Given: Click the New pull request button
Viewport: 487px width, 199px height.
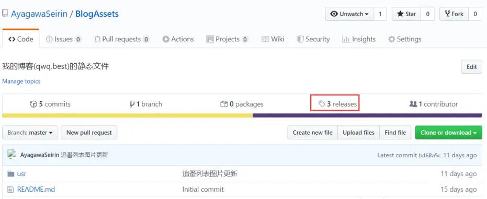Looking at the screenshot, I should (89, 132).
